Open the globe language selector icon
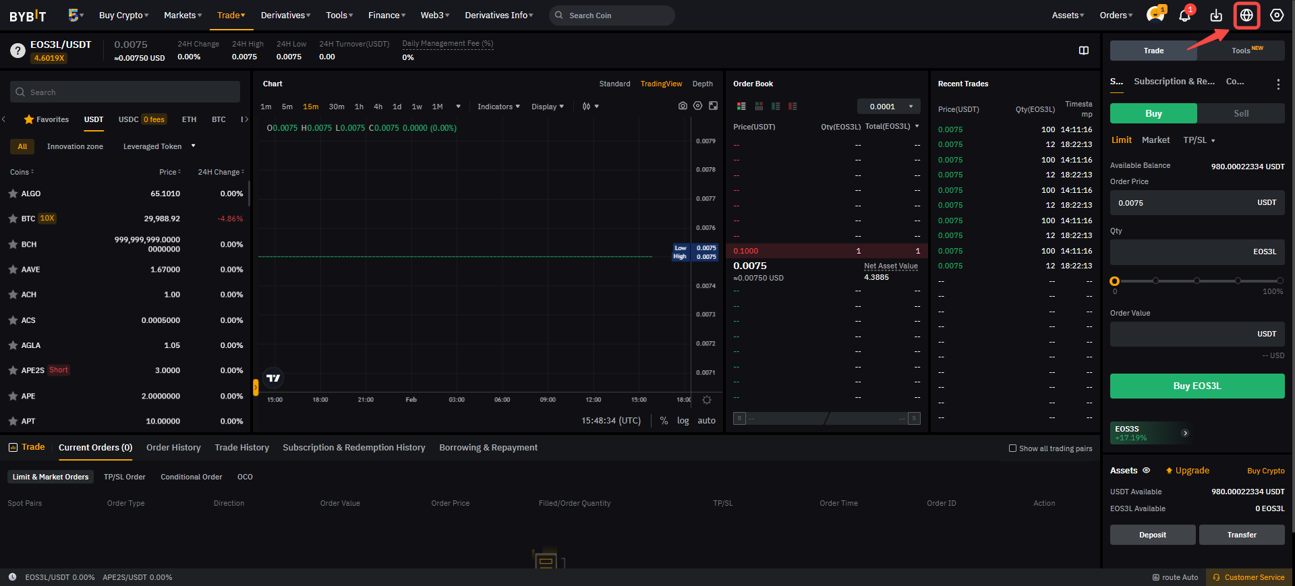 pyautogui.click(x=1246, y=15)
